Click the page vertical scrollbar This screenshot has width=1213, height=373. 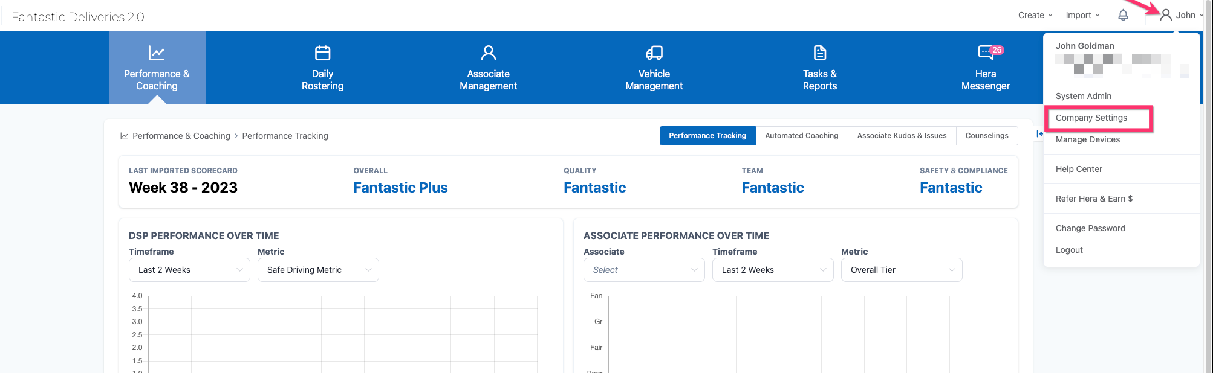click(x=1208, y=186)
